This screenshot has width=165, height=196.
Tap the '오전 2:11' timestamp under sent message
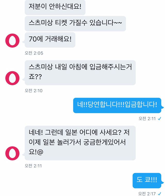(x=147, y=119)
